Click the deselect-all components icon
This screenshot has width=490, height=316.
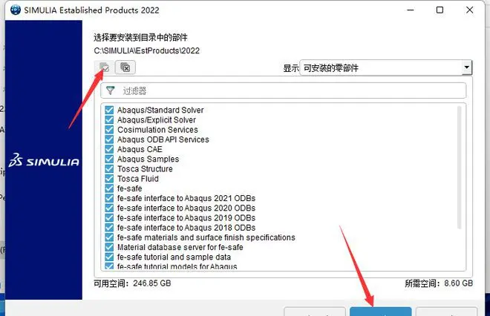[x=125, y=68]
